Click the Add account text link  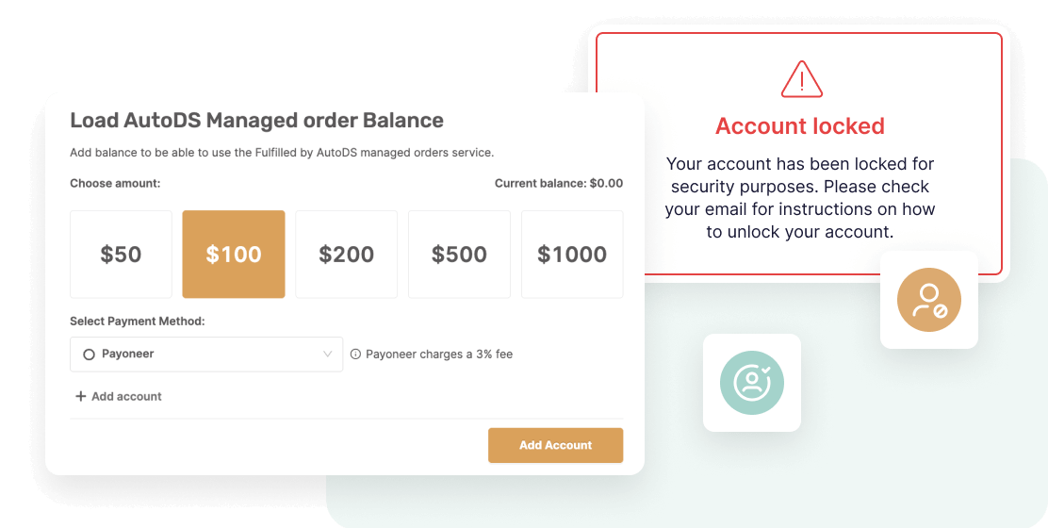click(126, 396)
